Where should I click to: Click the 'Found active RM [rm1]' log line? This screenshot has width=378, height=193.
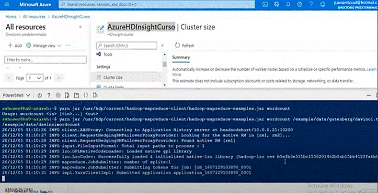tap(119, 140)
